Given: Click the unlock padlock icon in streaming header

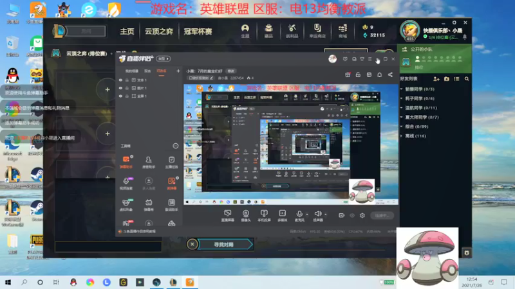Looking at the screenshot, I should tap(358, 74).
